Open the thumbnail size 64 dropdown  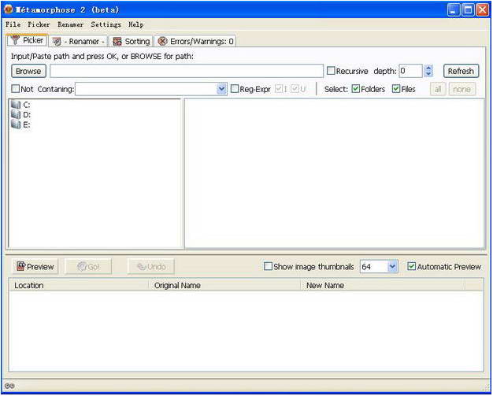[x=392, y=267]
